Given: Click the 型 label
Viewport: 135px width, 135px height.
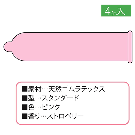Looking at the screenshot, I should click(x=31, y=98).
